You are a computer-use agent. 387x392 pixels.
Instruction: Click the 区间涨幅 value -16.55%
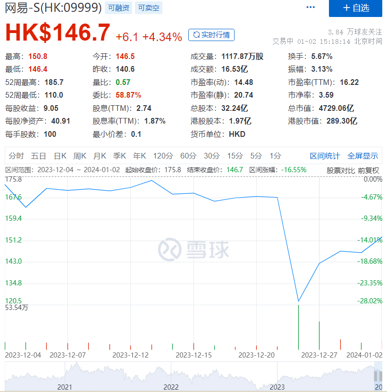pos(294,170)
